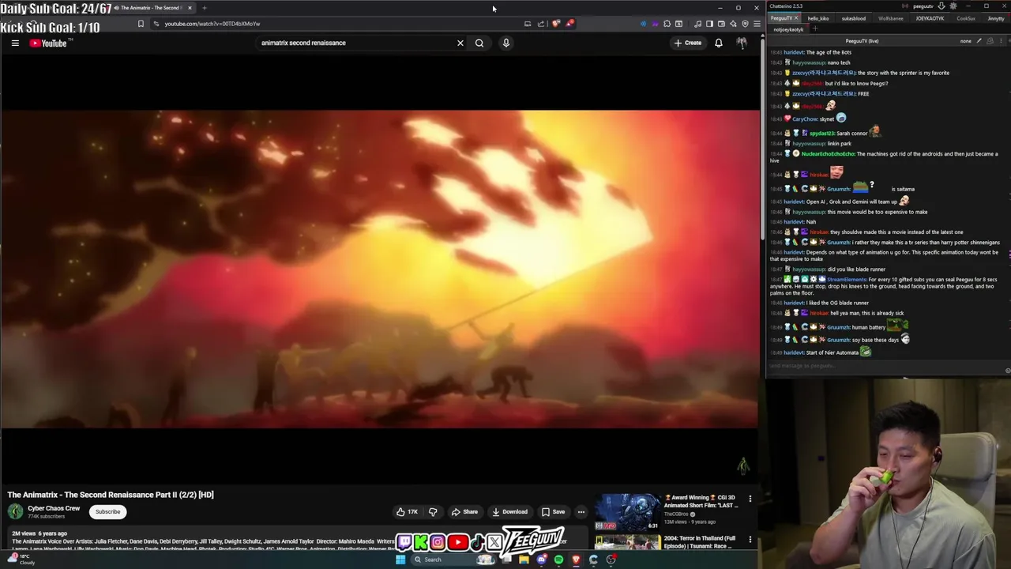
Task: Click NuclearEchoEcho username in chat
Action: click(x=829, y=154)
